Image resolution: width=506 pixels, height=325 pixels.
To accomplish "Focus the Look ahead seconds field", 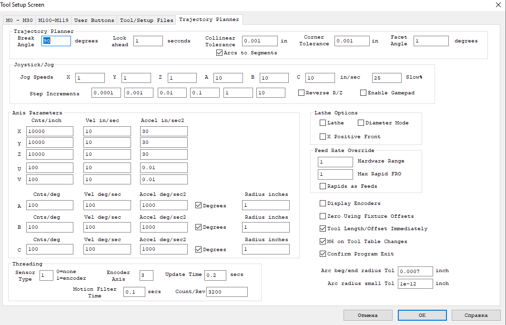I will pyautogui.click(x=148, y=41).
